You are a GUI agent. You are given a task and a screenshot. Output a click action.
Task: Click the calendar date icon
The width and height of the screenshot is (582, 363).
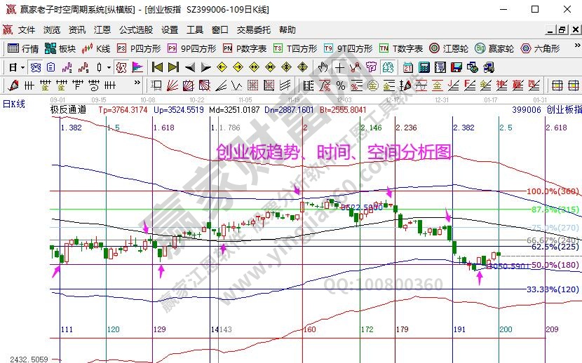pos(408,67)
